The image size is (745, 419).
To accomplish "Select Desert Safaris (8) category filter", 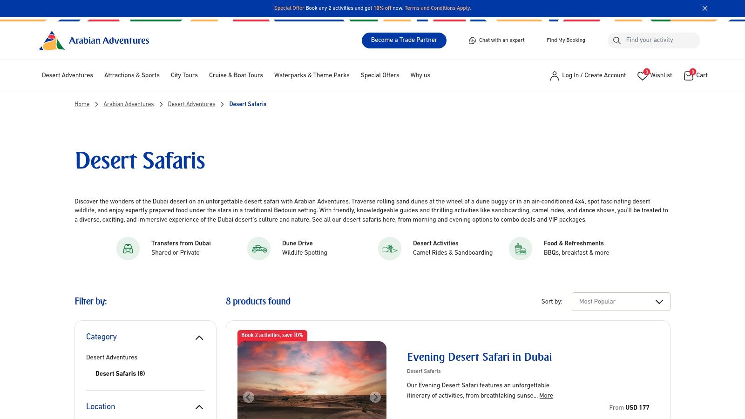I will pos(120,374).
